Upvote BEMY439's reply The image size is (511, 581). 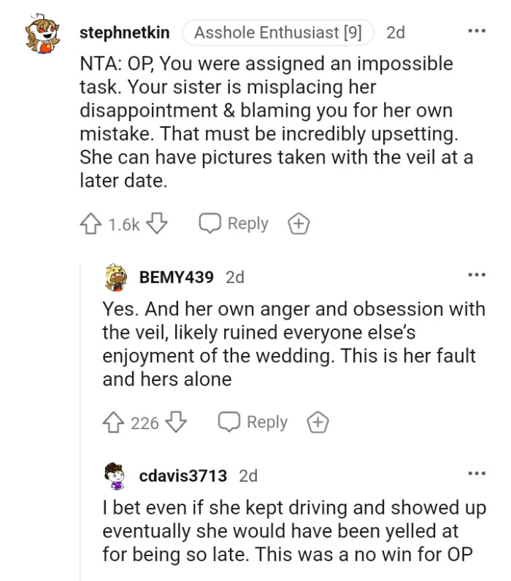point(114,423)
